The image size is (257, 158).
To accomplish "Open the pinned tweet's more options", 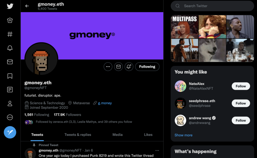I will click(157, 150).
